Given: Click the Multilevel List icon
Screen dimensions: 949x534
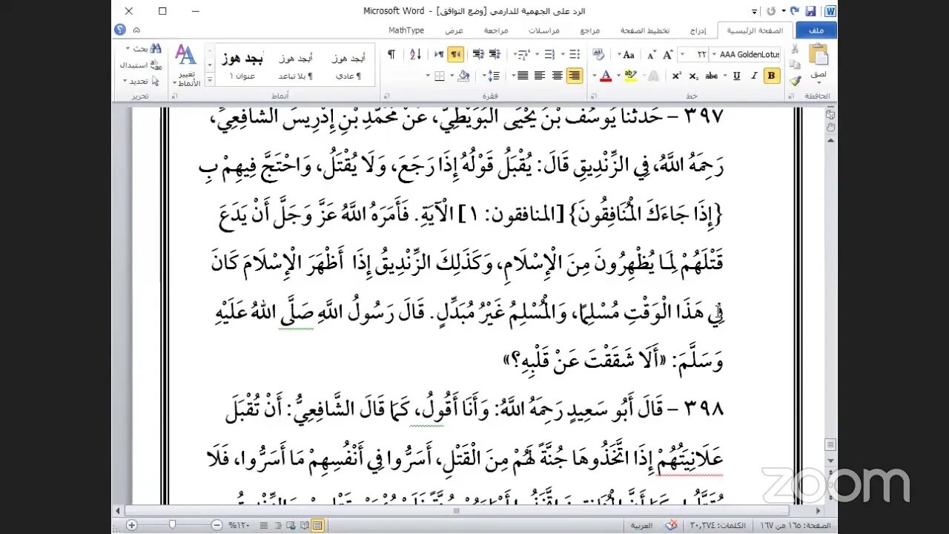Looking at the screenshot, I should 523,54.
